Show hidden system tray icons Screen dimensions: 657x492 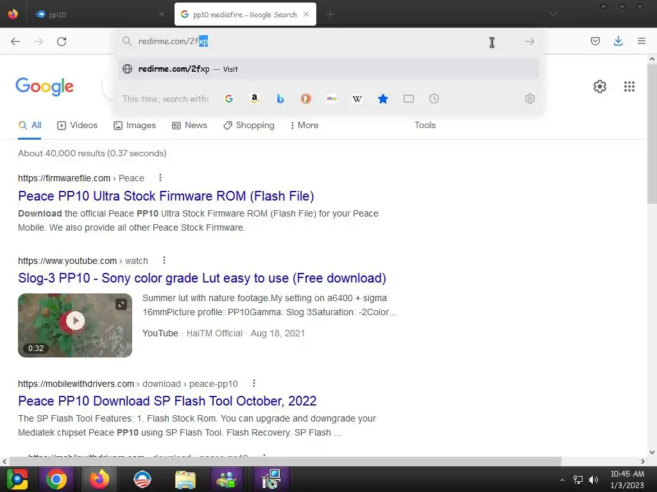click(562, 479)
